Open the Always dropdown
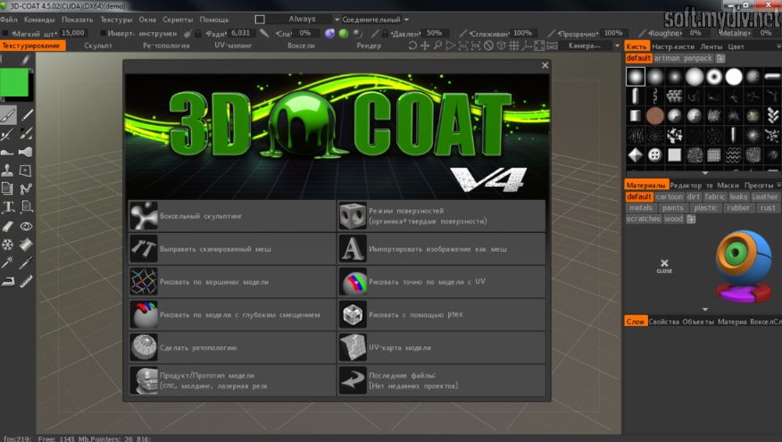The image size is (782, 442). [x=300, y=19]
